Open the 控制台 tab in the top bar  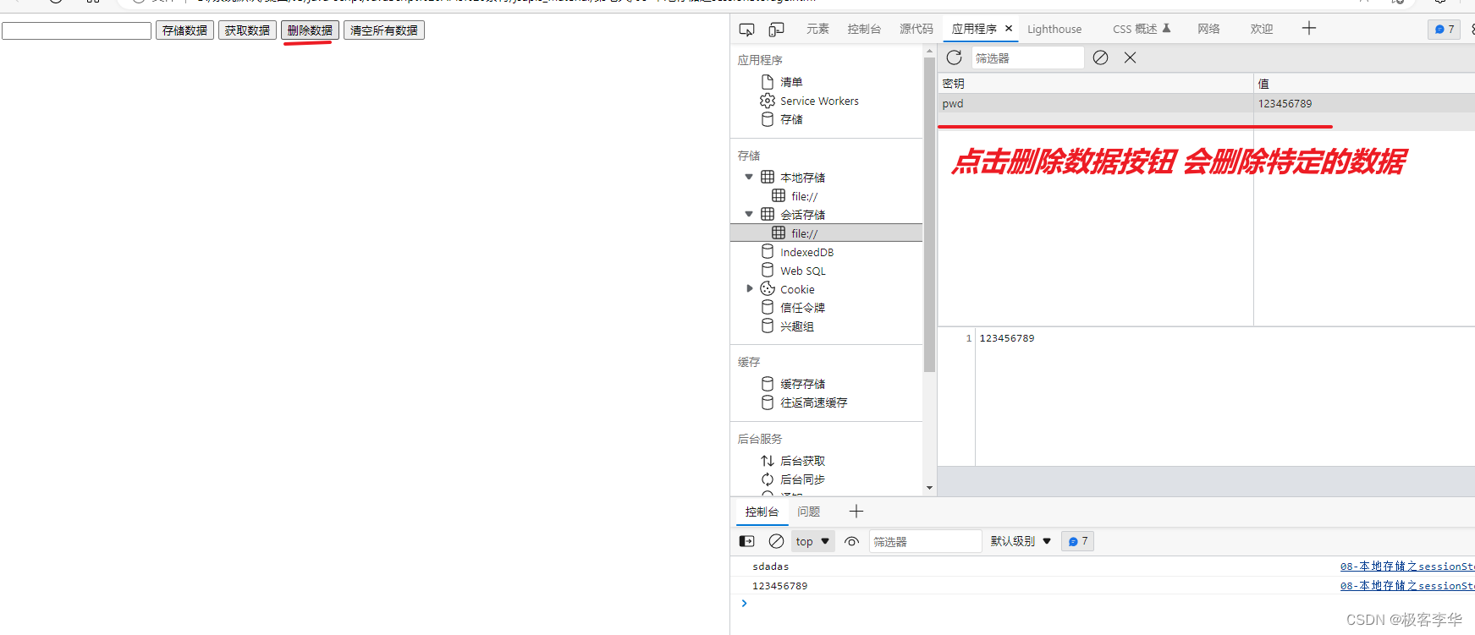(x=864, y=29)
